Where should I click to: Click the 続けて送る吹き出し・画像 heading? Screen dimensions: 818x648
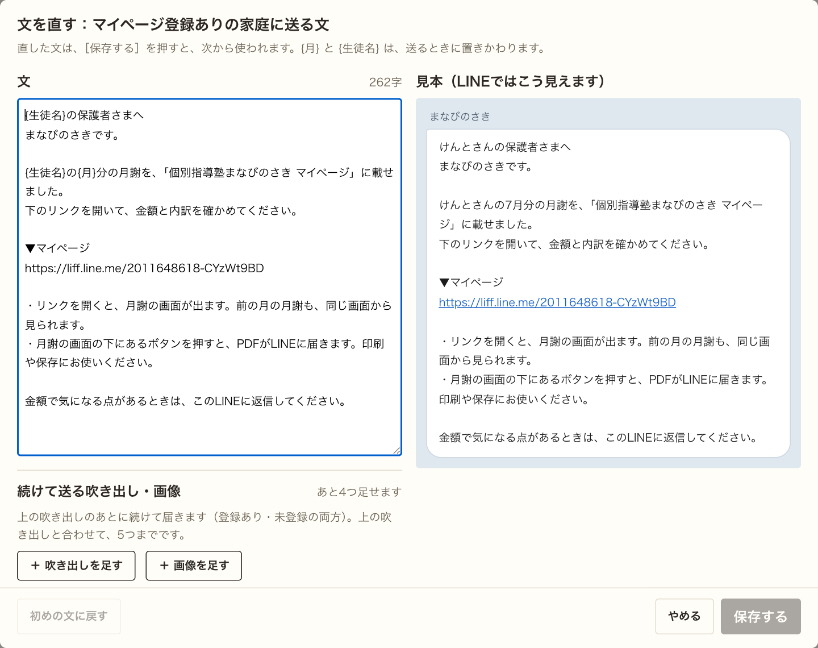point(99,491)
